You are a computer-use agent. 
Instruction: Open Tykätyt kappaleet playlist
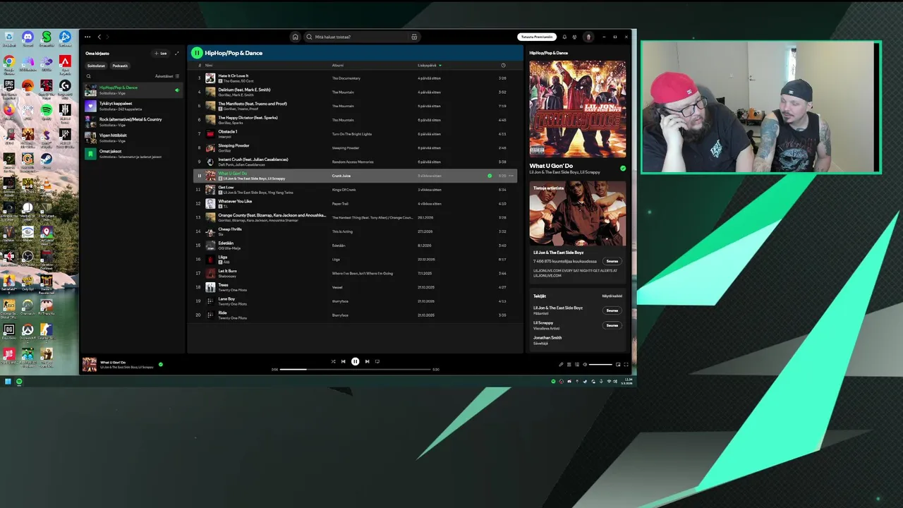point(133,106)
